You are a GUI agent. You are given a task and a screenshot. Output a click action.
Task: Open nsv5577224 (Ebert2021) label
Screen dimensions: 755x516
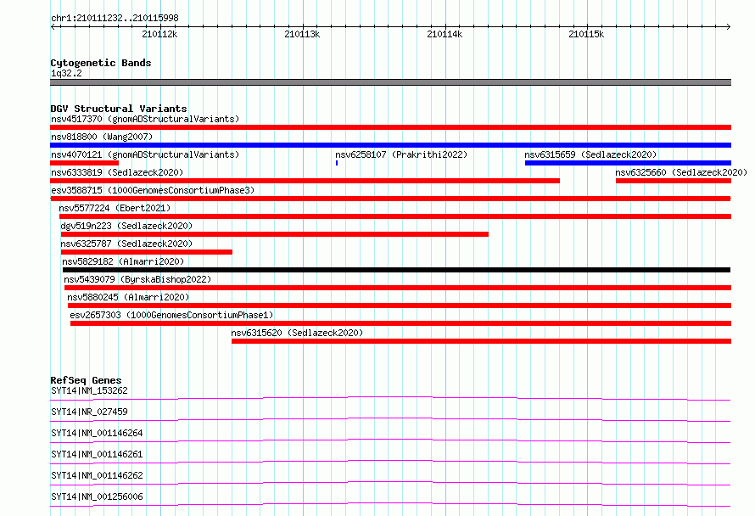pos(115,208)
